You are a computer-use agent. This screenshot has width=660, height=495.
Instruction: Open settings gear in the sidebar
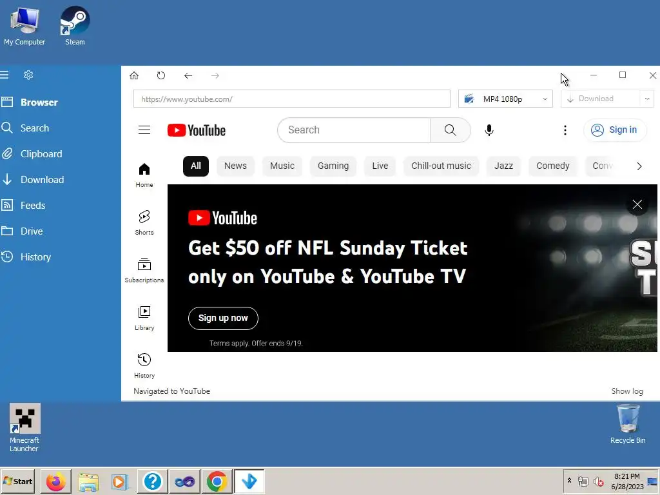pyautogui.click(x=28, y=75)
